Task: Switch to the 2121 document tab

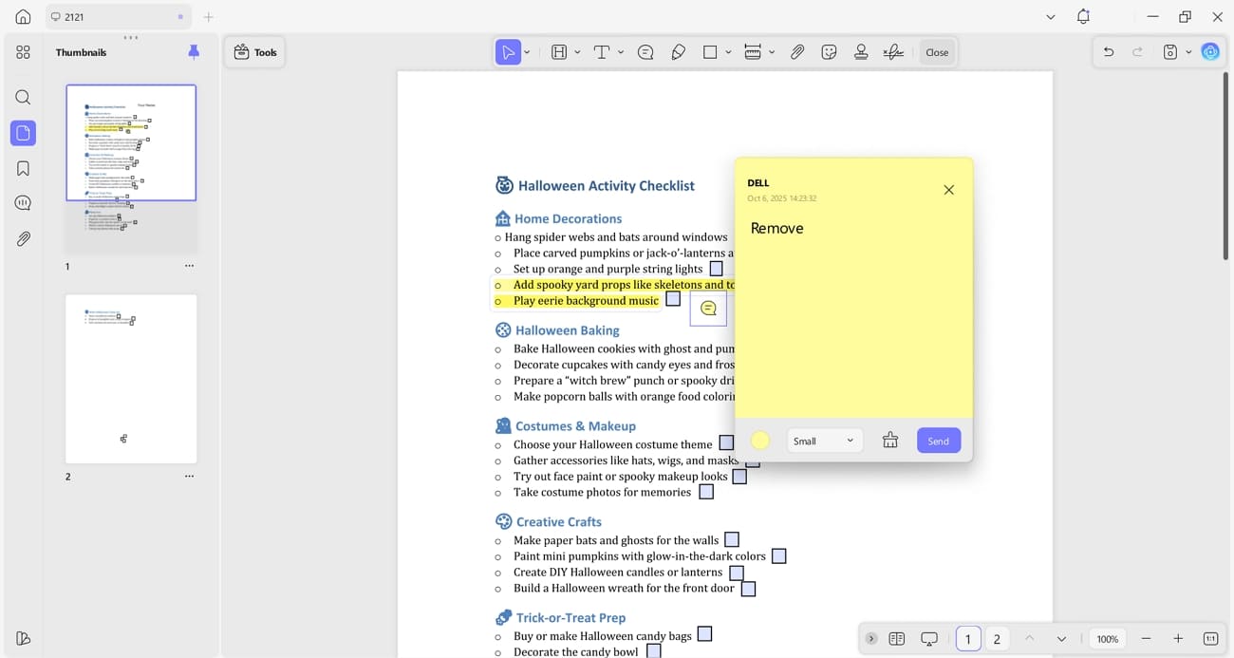Action: click(x=116, y=16)
